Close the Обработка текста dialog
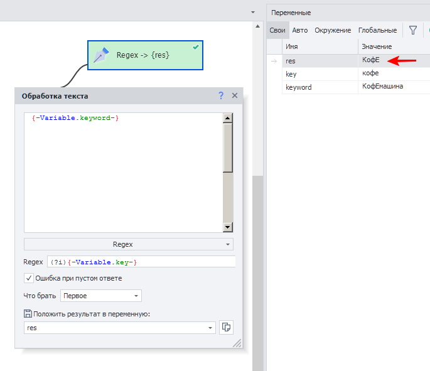Screen dimensions: 430x371 point(235,95)
